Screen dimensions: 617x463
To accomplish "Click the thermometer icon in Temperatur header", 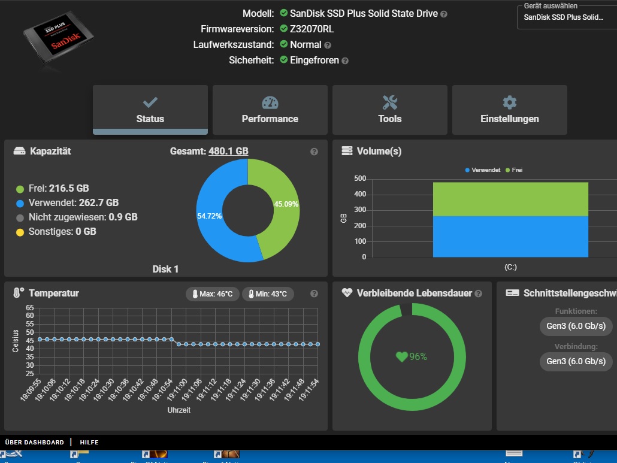I will [x=19, y=293].
